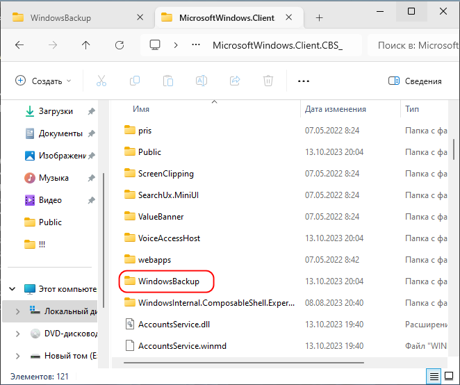This screenshot has width=460, height=385.
Task: Click the Cut scissors icon
Action: point(101,81)
